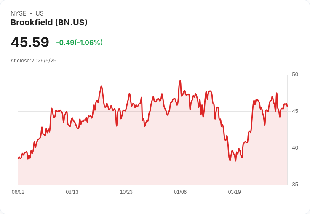Click the sharp peak between 08/13 and 10/23
310x214 pixels.
(x=102, y=86)
